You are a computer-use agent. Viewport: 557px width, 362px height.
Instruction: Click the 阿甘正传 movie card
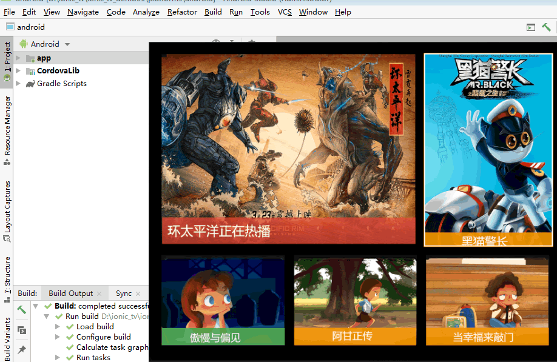[355, 301]
